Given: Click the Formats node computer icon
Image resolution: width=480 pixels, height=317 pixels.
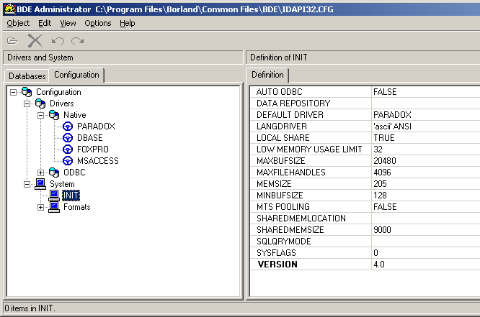Looking at the screenshot, I should pyautogui.click(x=54, y=207).
